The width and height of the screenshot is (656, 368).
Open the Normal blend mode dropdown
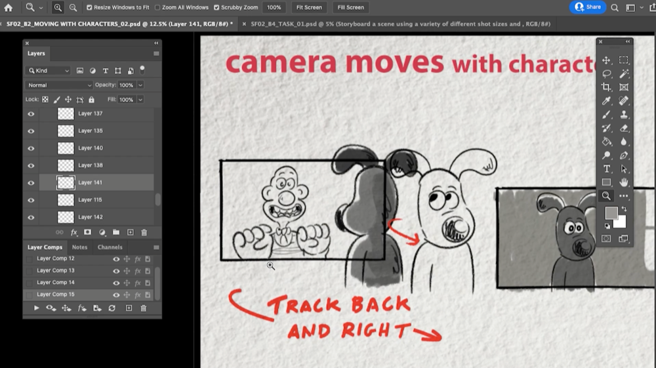[59, 85]
